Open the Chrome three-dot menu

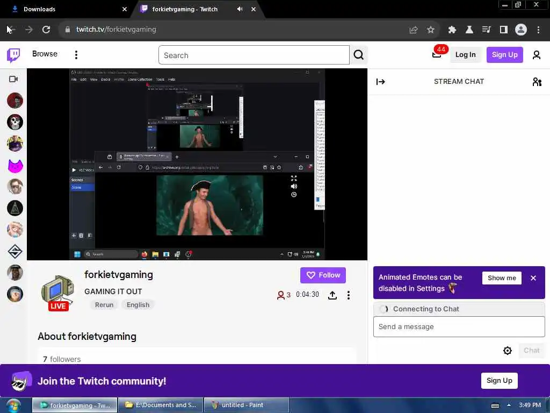coord(538,30)
